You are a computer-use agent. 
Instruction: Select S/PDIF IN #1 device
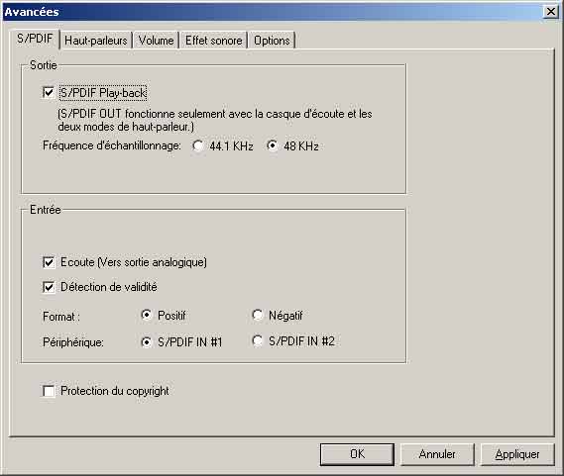point(147,342)
